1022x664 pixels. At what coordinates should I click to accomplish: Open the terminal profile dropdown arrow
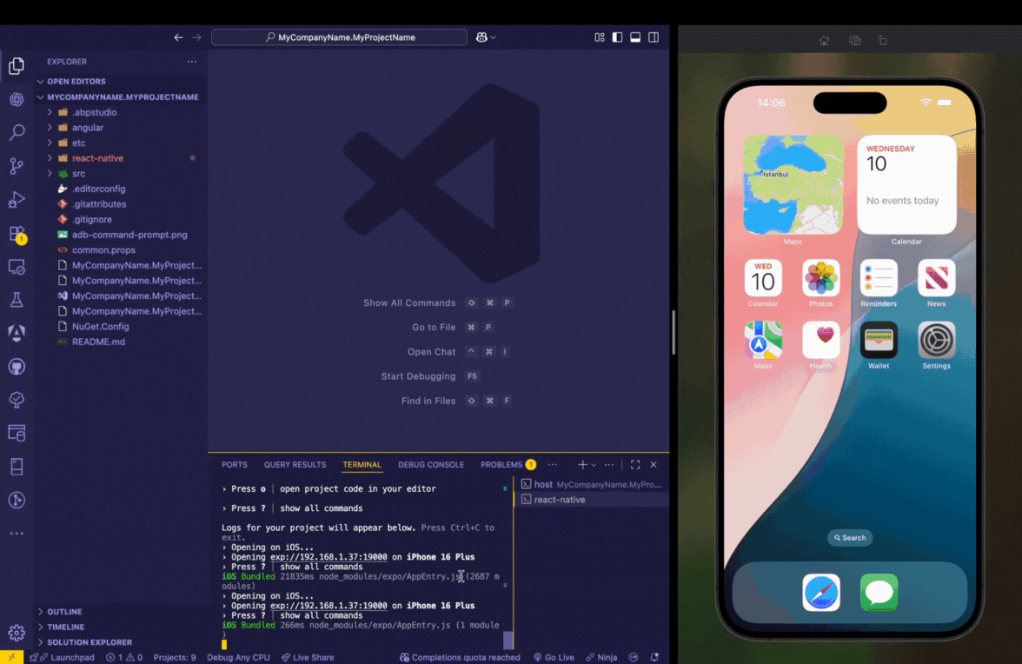[x=593, y=464]
